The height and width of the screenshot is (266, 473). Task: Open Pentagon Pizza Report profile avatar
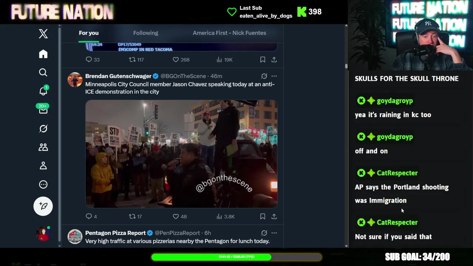75,236
